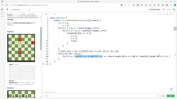Click the Dynamic Layout button
The width and height of the screenshot is (177, 99).
(x=154, y=10)
